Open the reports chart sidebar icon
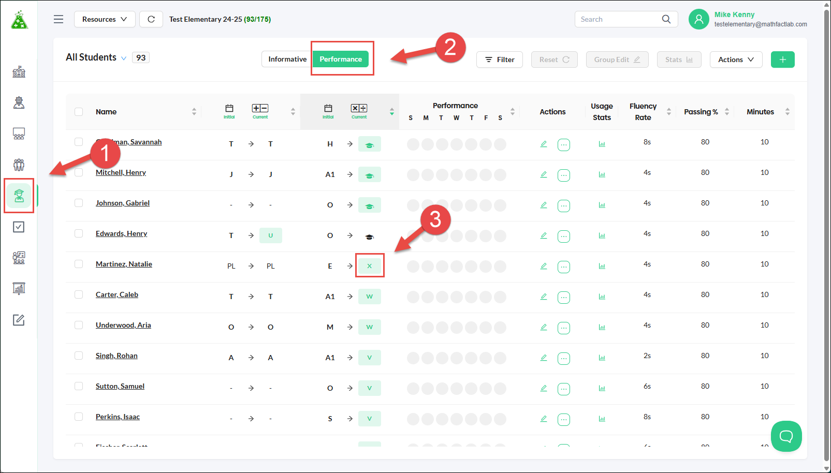This screenshot has height=473, width=831. (19, 288)
